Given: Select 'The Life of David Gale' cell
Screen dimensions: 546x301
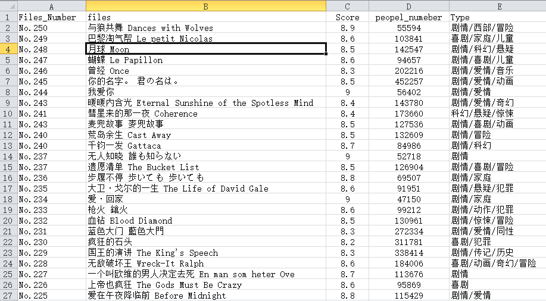Looking at the screenshot, I should coord(206,188).
